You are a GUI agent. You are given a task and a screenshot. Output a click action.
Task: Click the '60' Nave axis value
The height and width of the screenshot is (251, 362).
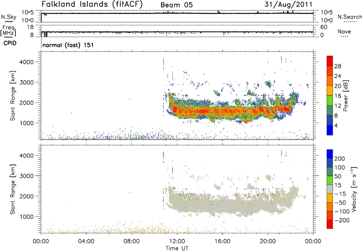(x=324, y=27)
